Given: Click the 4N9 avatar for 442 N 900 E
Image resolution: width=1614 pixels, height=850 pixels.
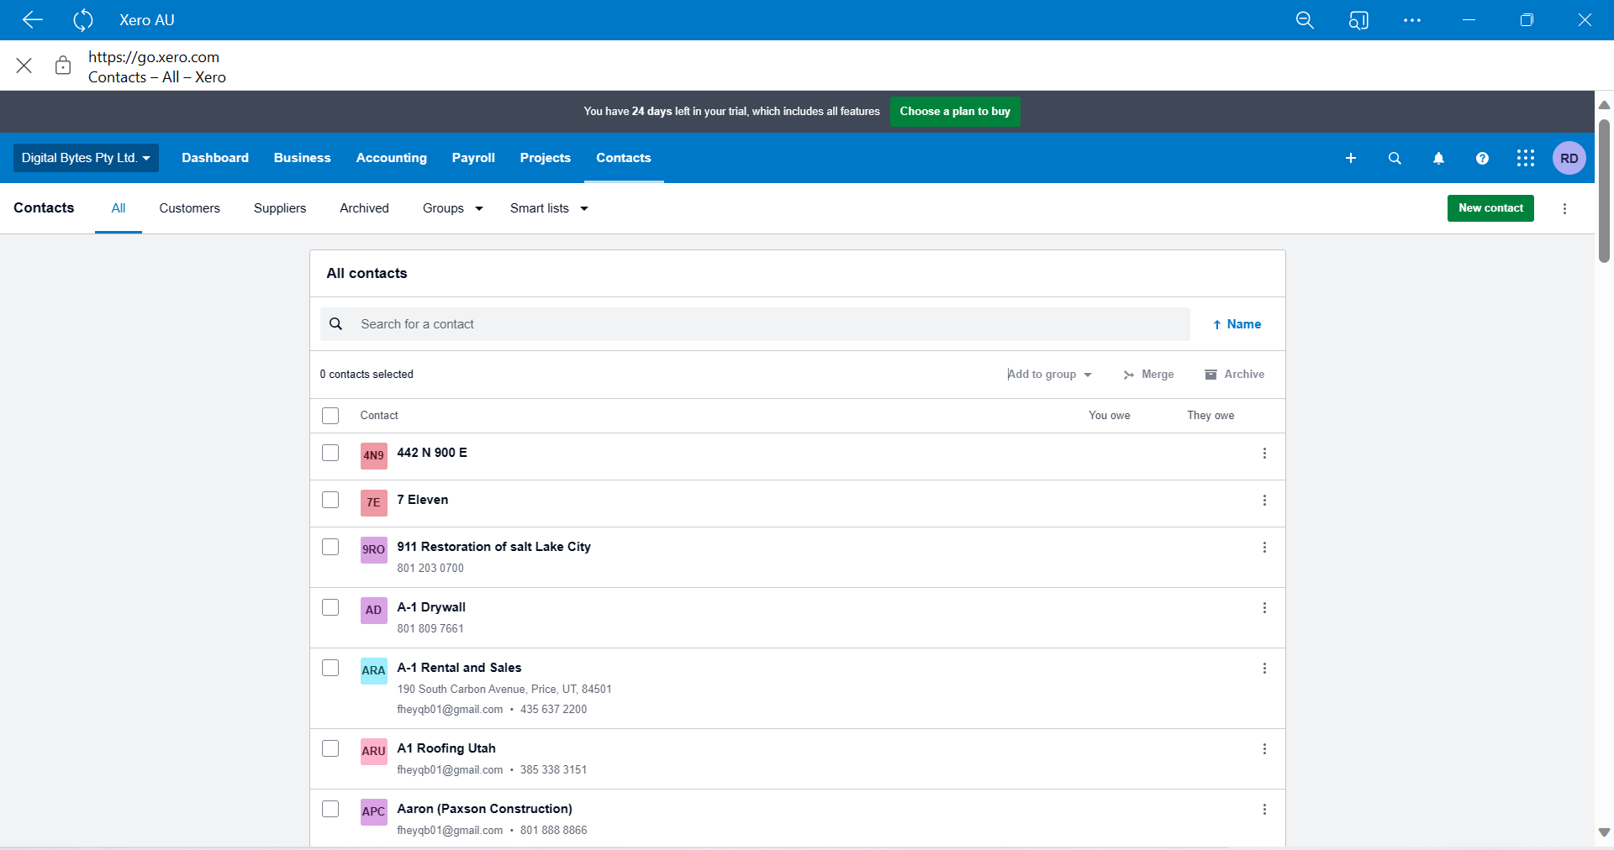Looking at the screenshot, I should 374,456.
